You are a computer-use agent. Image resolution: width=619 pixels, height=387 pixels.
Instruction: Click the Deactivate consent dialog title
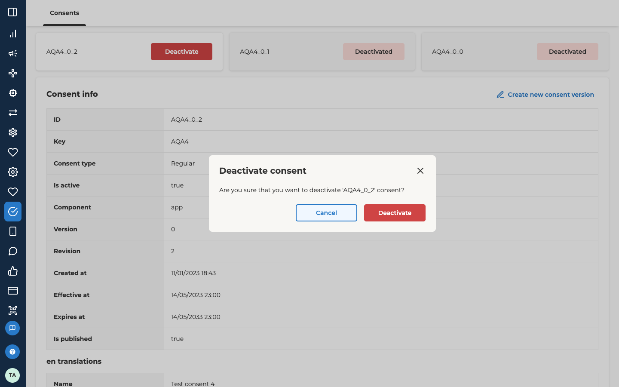[263, 171]
